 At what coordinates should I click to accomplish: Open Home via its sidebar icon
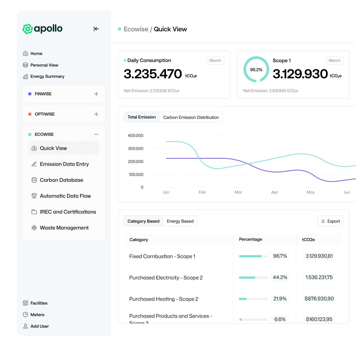(x=25, y=54)
